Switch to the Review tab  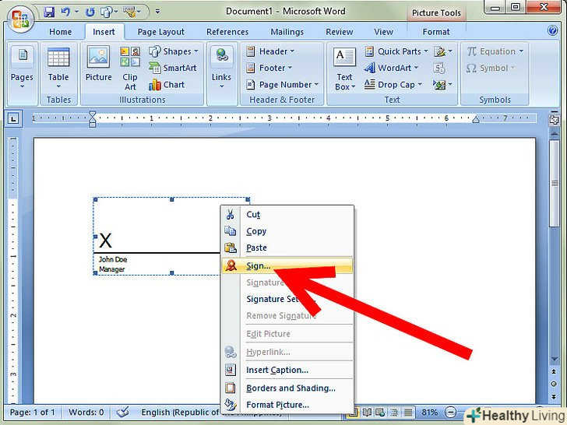pos(340,32)
